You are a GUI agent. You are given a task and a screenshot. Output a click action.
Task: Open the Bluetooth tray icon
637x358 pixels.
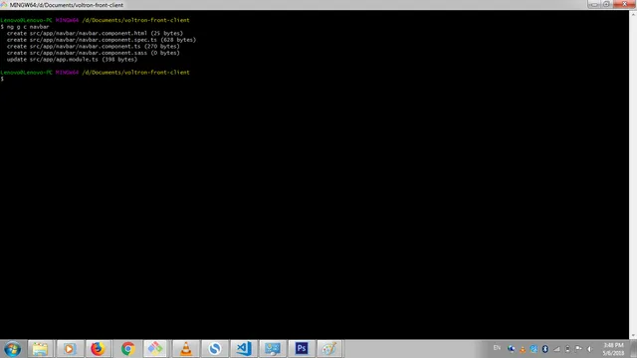[545, 349]
